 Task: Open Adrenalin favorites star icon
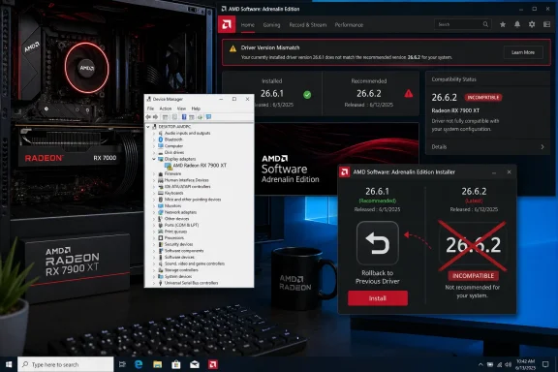coord(503,24)
